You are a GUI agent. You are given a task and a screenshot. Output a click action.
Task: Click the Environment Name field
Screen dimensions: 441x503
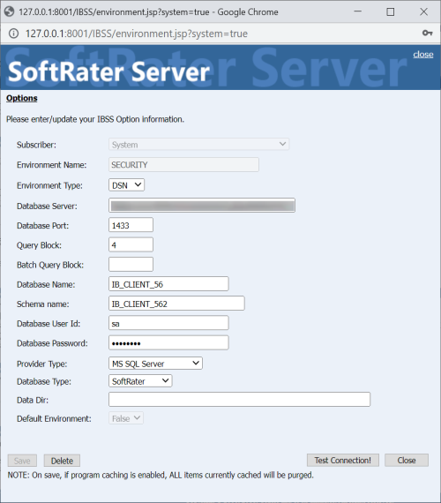coord(183,164)
